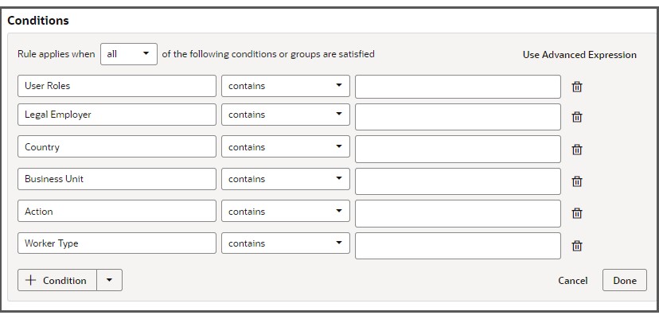Viewport: 659px width, 319px height.
Task: Expand operator dropdown for User Roles
Action: point(285,86)
